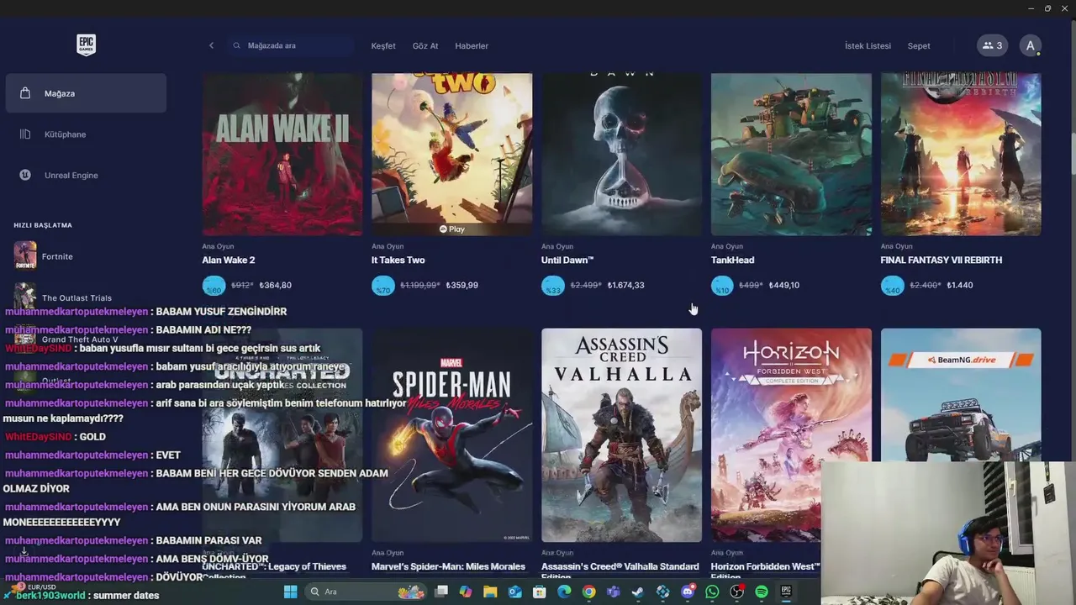Open the Sepet cart link
This screenshot has height=605, width=1076.
point(919,46)
